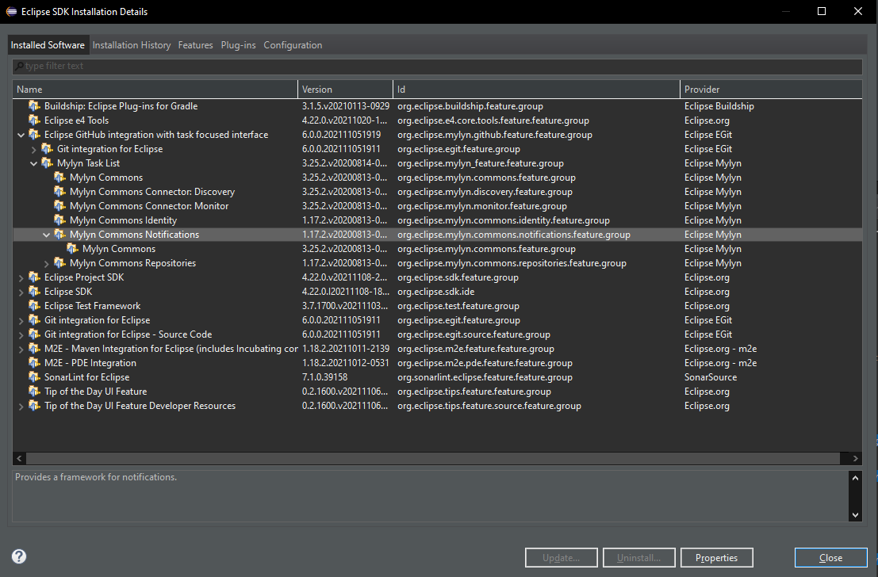The height and width of the screenshot is (577, 878).
Task: Select the Mylyn Commons row under Notifications
Action: click(437, 249)
